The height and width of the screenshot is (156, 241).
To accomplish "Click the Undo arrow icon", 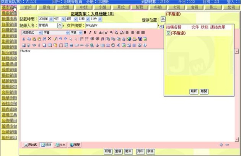I will pos(60,39).
